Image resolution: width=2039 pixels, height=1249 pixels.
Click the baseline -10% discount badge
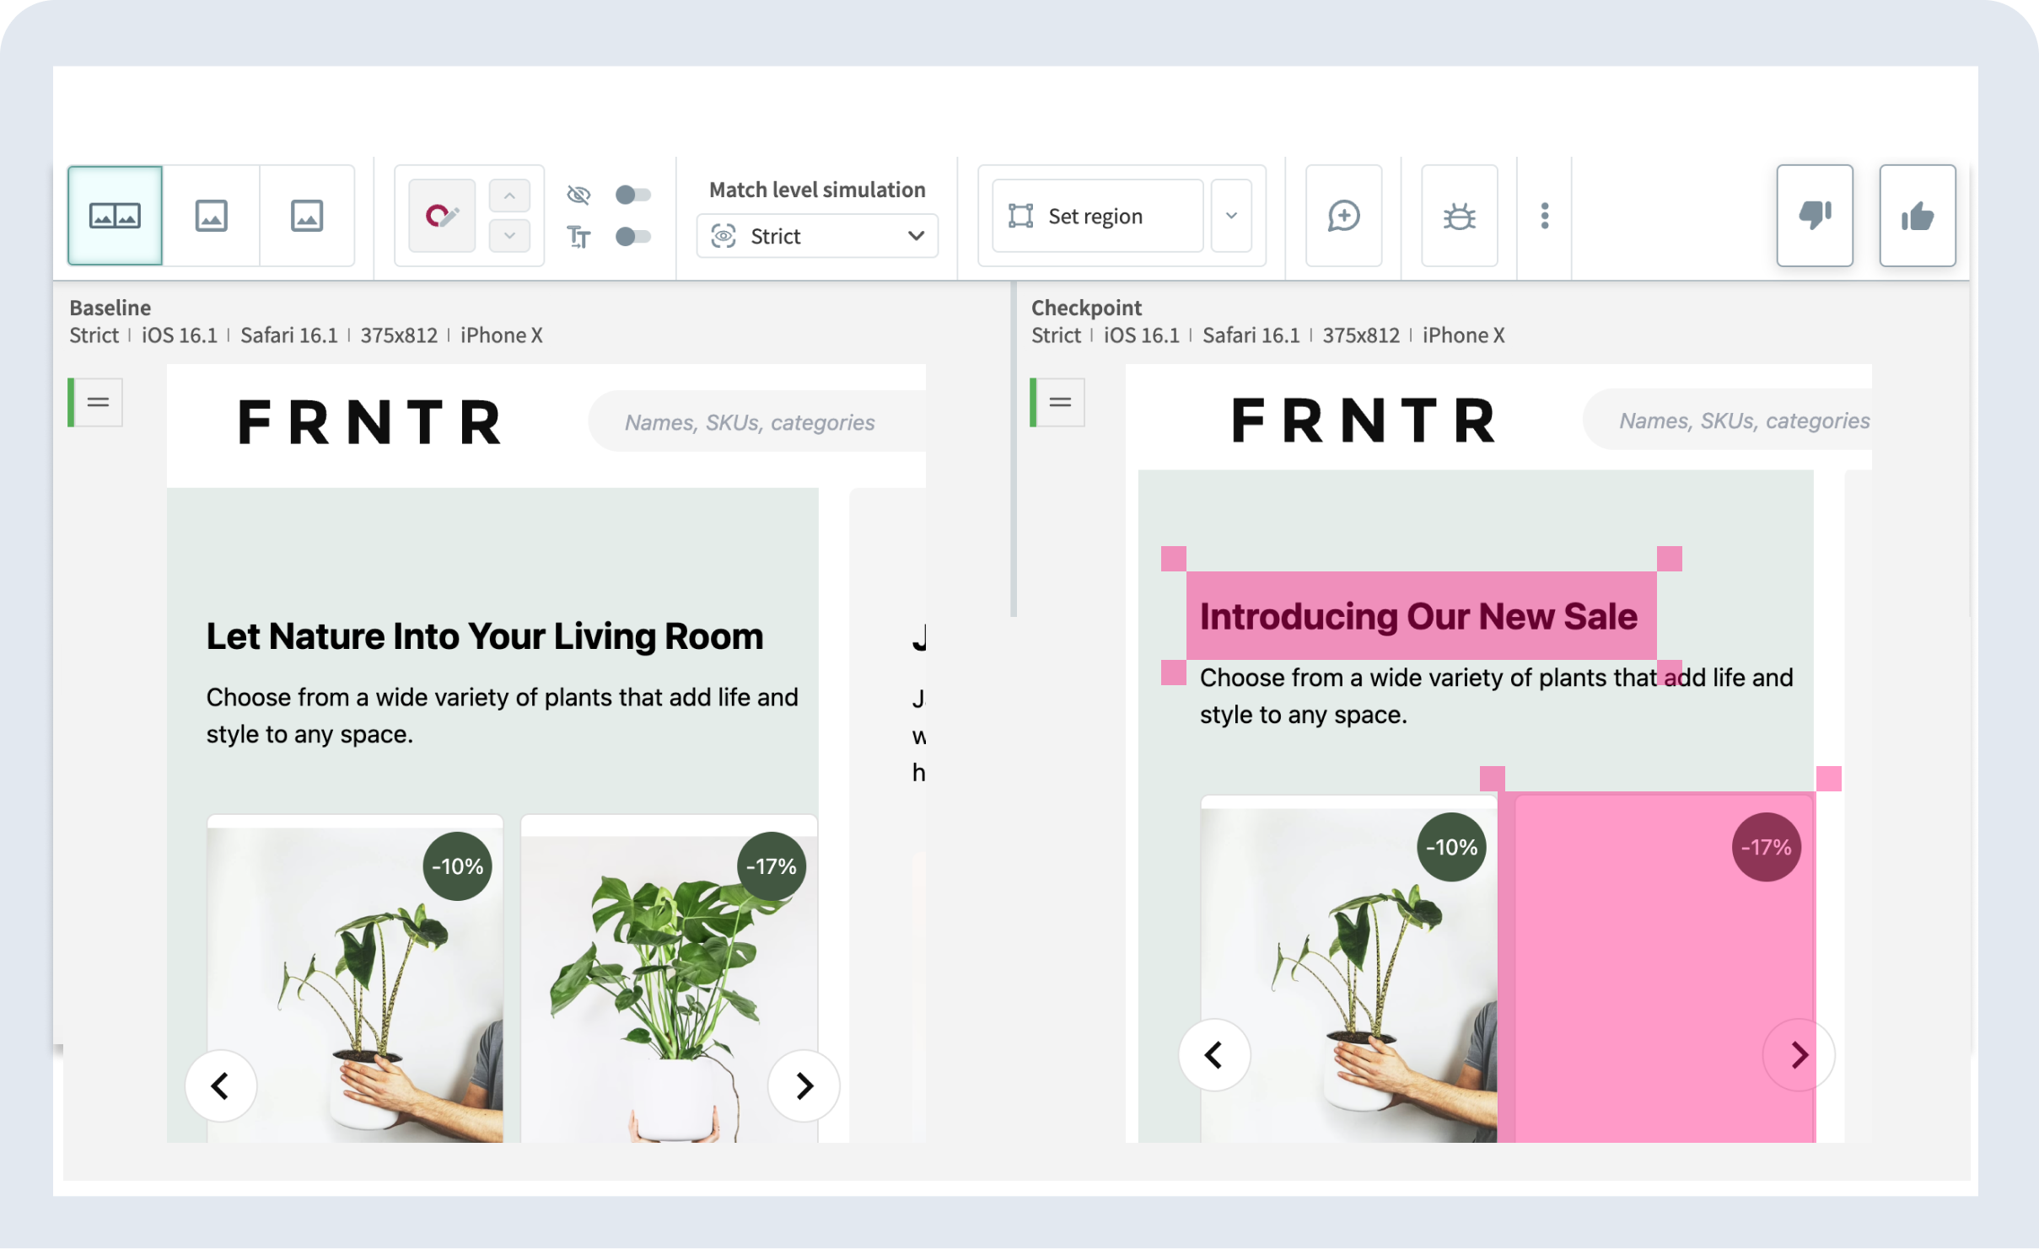pos(457,866)
